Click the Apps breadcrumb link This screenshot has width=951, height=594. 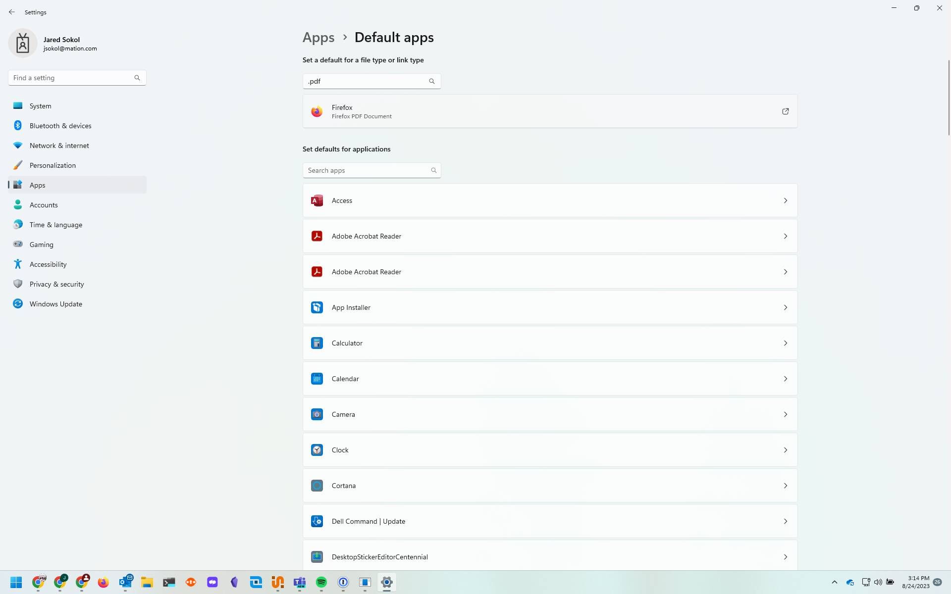coord(318,37)
